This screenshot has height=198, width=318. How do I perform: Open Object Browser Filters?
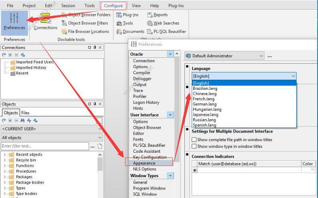85,23
